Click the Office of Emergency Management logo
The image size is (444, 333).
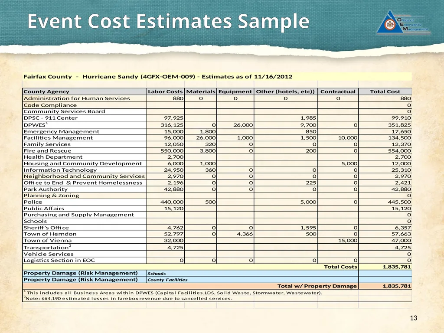(x=404, y=23)
